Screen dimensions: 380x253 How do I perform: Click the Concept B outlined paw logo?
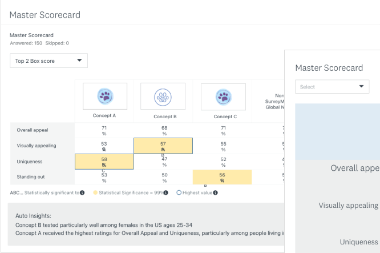(163, 97)
